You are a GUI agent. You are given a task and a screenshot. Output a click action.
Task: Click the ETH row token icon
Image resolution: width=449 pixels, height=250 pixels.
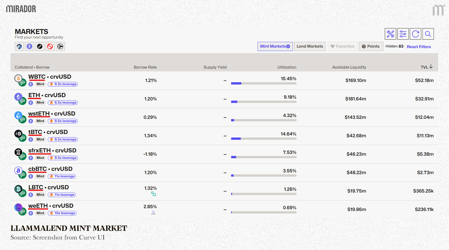pyautogui.click(x=19, y=97)
